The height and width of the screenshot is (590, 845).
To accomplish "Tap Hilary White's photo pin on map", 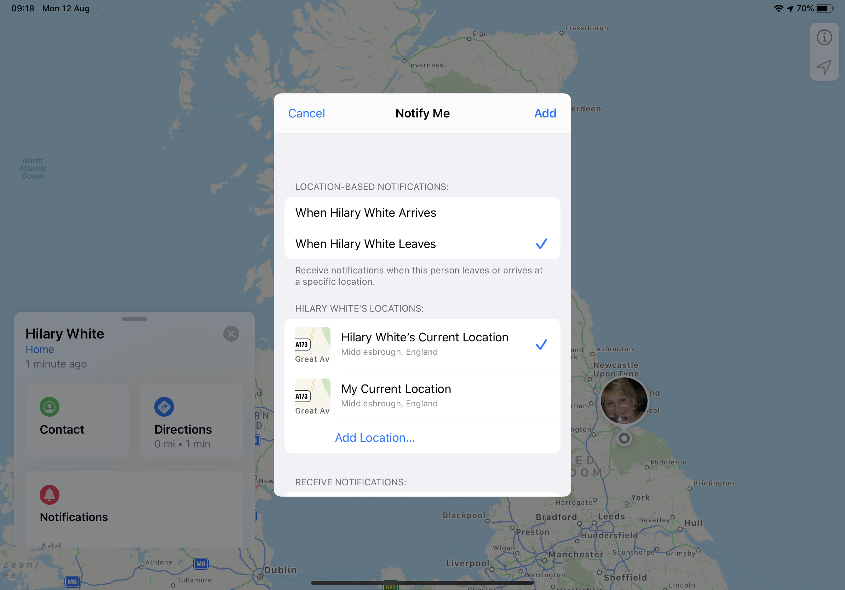I will [624, 400].
